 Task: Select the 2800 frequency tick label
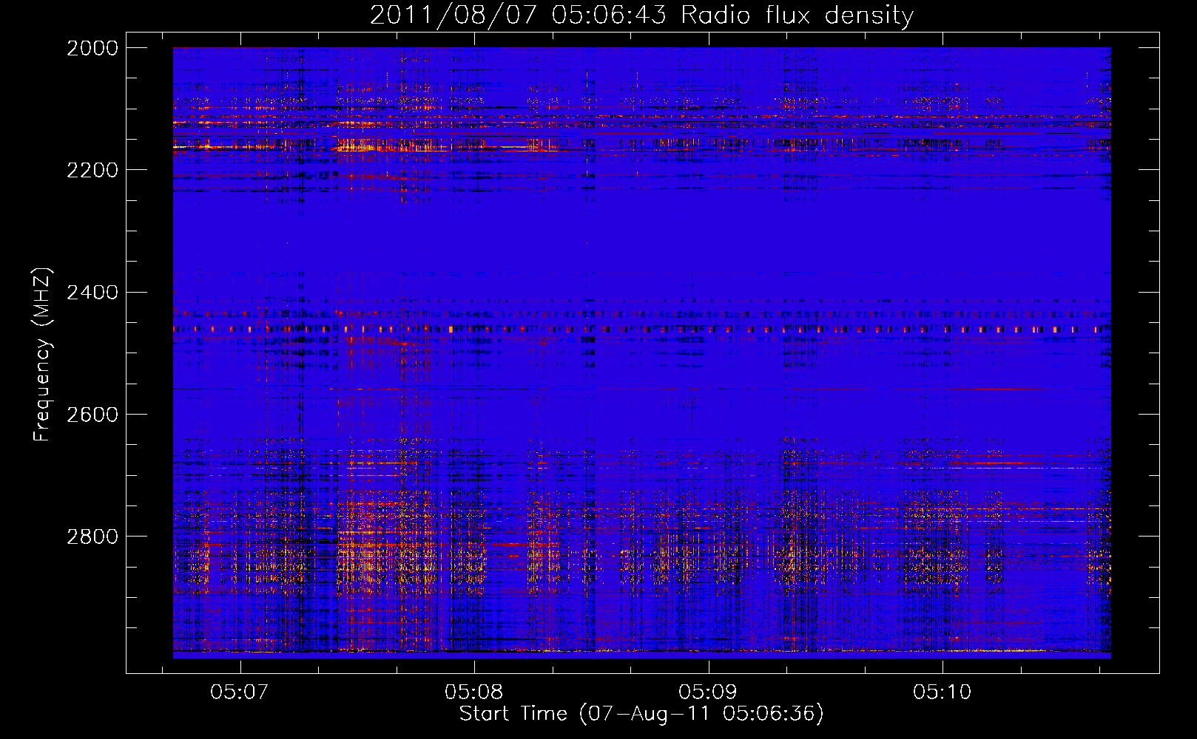coord(92,537)
